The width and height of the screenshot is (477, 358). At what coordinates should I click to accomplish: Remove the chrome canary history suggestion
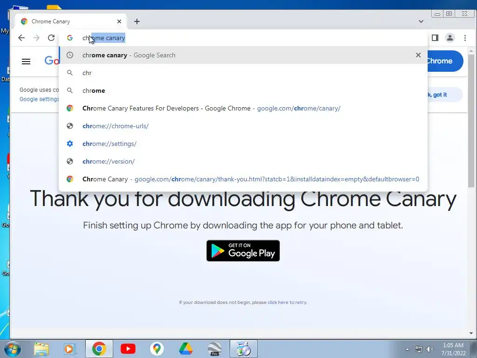click(418, 55)
